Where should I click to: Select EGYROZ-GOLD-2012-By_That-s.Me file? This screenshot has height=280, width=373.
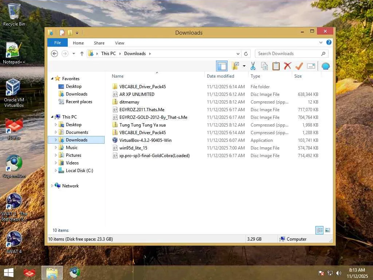215,117
